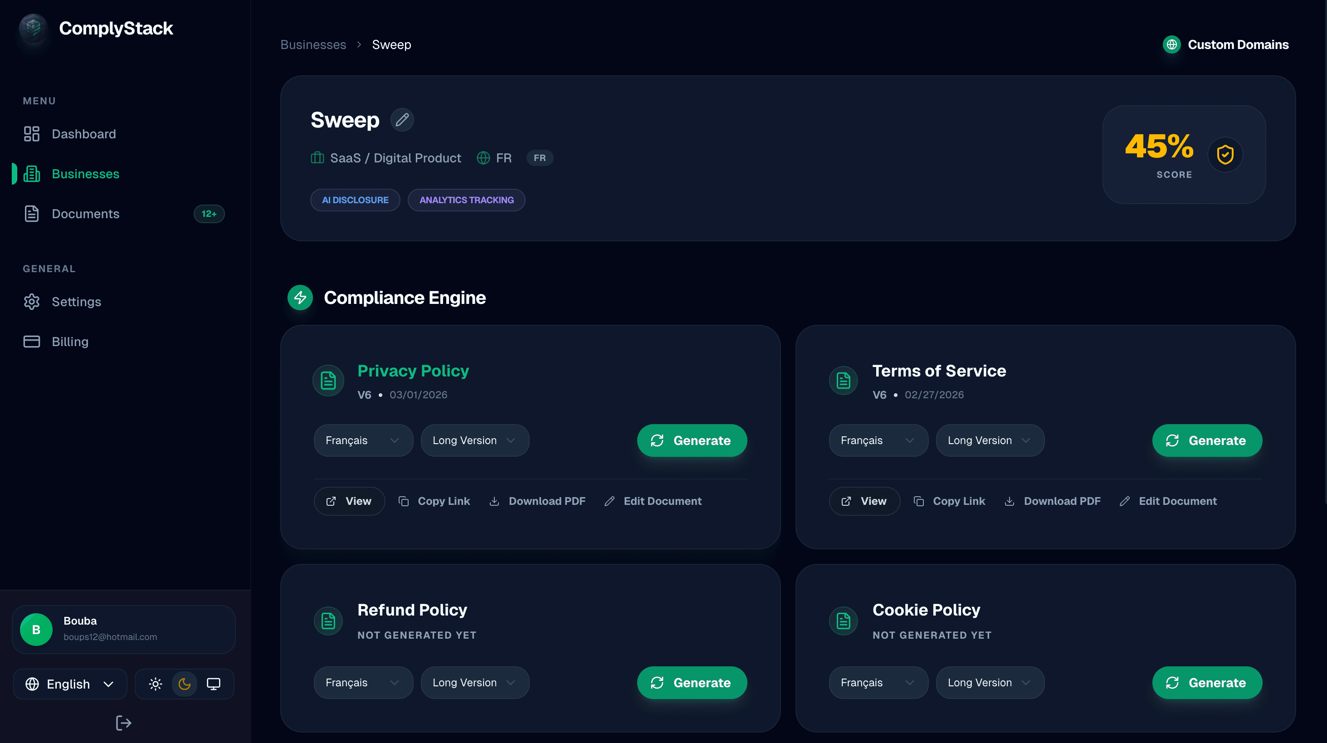Generate the Refund Policy document

[x=692, y=682]
